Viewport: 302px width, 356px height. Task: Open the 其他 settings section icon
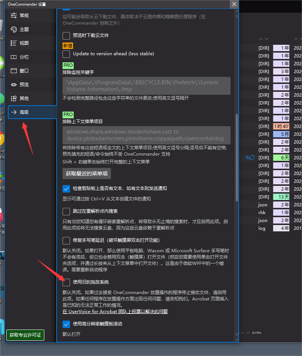tap(14, 98)
